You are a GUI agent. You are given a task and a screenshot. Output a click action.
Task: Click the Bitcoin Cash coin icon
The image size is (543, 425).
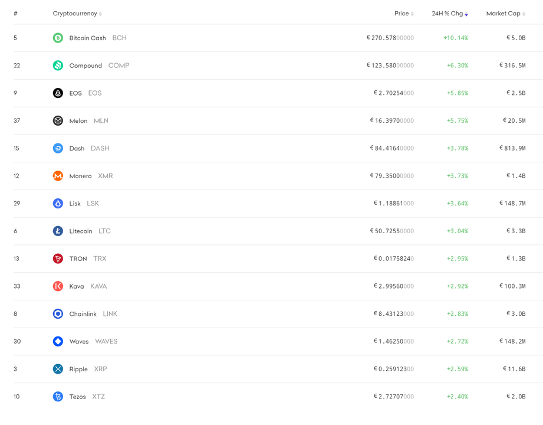(58, 38)
